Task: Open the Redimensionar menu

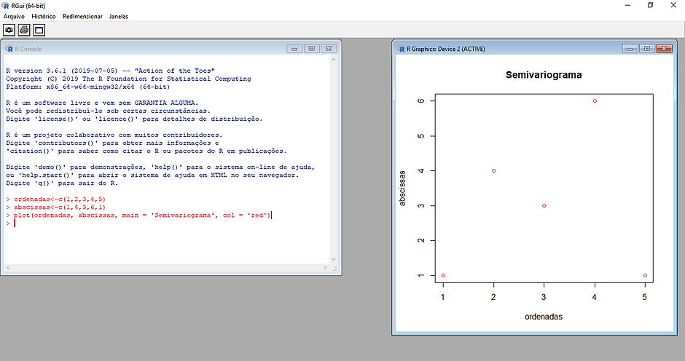Action: (82, 17)
